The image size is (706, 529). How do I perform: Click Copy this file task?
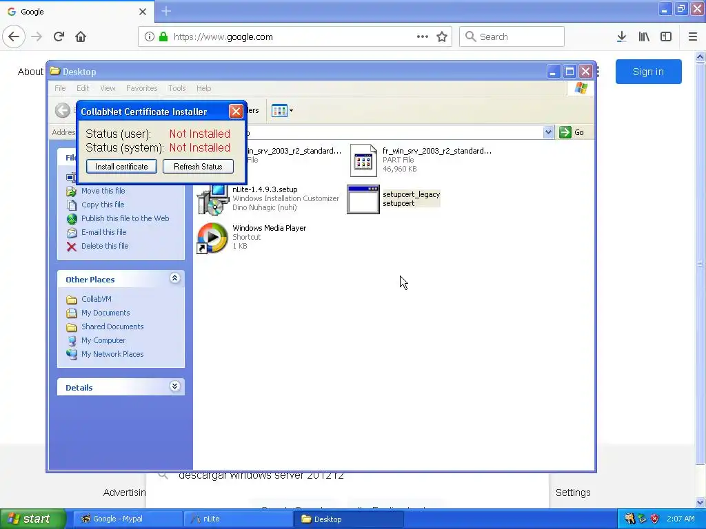tap(103, 205)
